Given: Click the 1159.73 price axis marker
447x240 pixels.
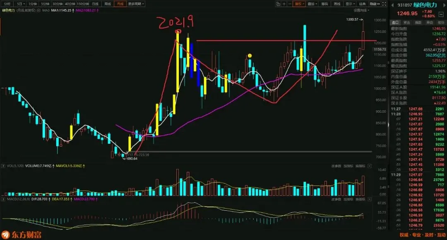Looking at the screenshot, I should click(x=380, y=49).
